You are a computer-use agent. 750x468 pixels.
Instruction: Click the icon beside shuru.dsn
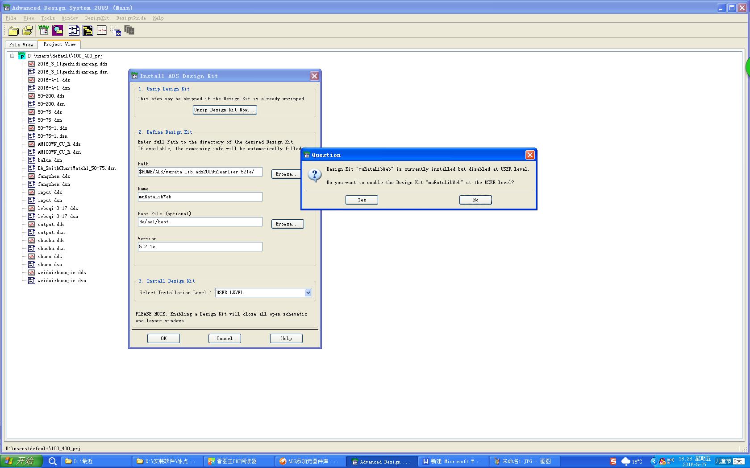click(x=32, y=265)
